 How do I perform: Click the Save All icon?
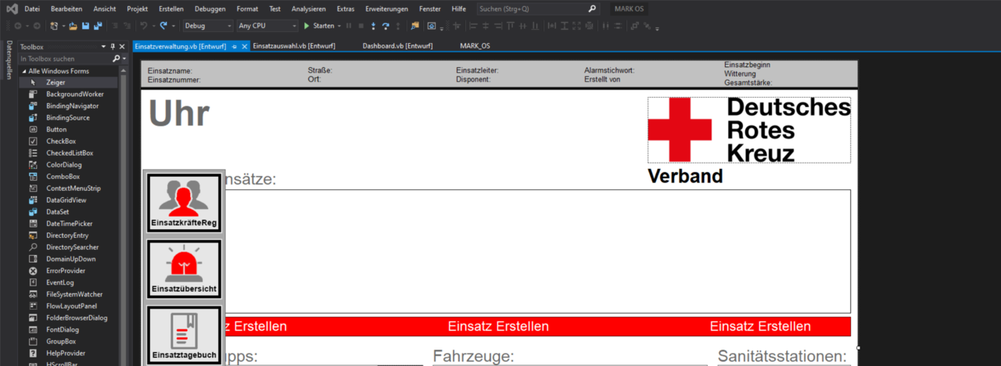coord(98,26)
